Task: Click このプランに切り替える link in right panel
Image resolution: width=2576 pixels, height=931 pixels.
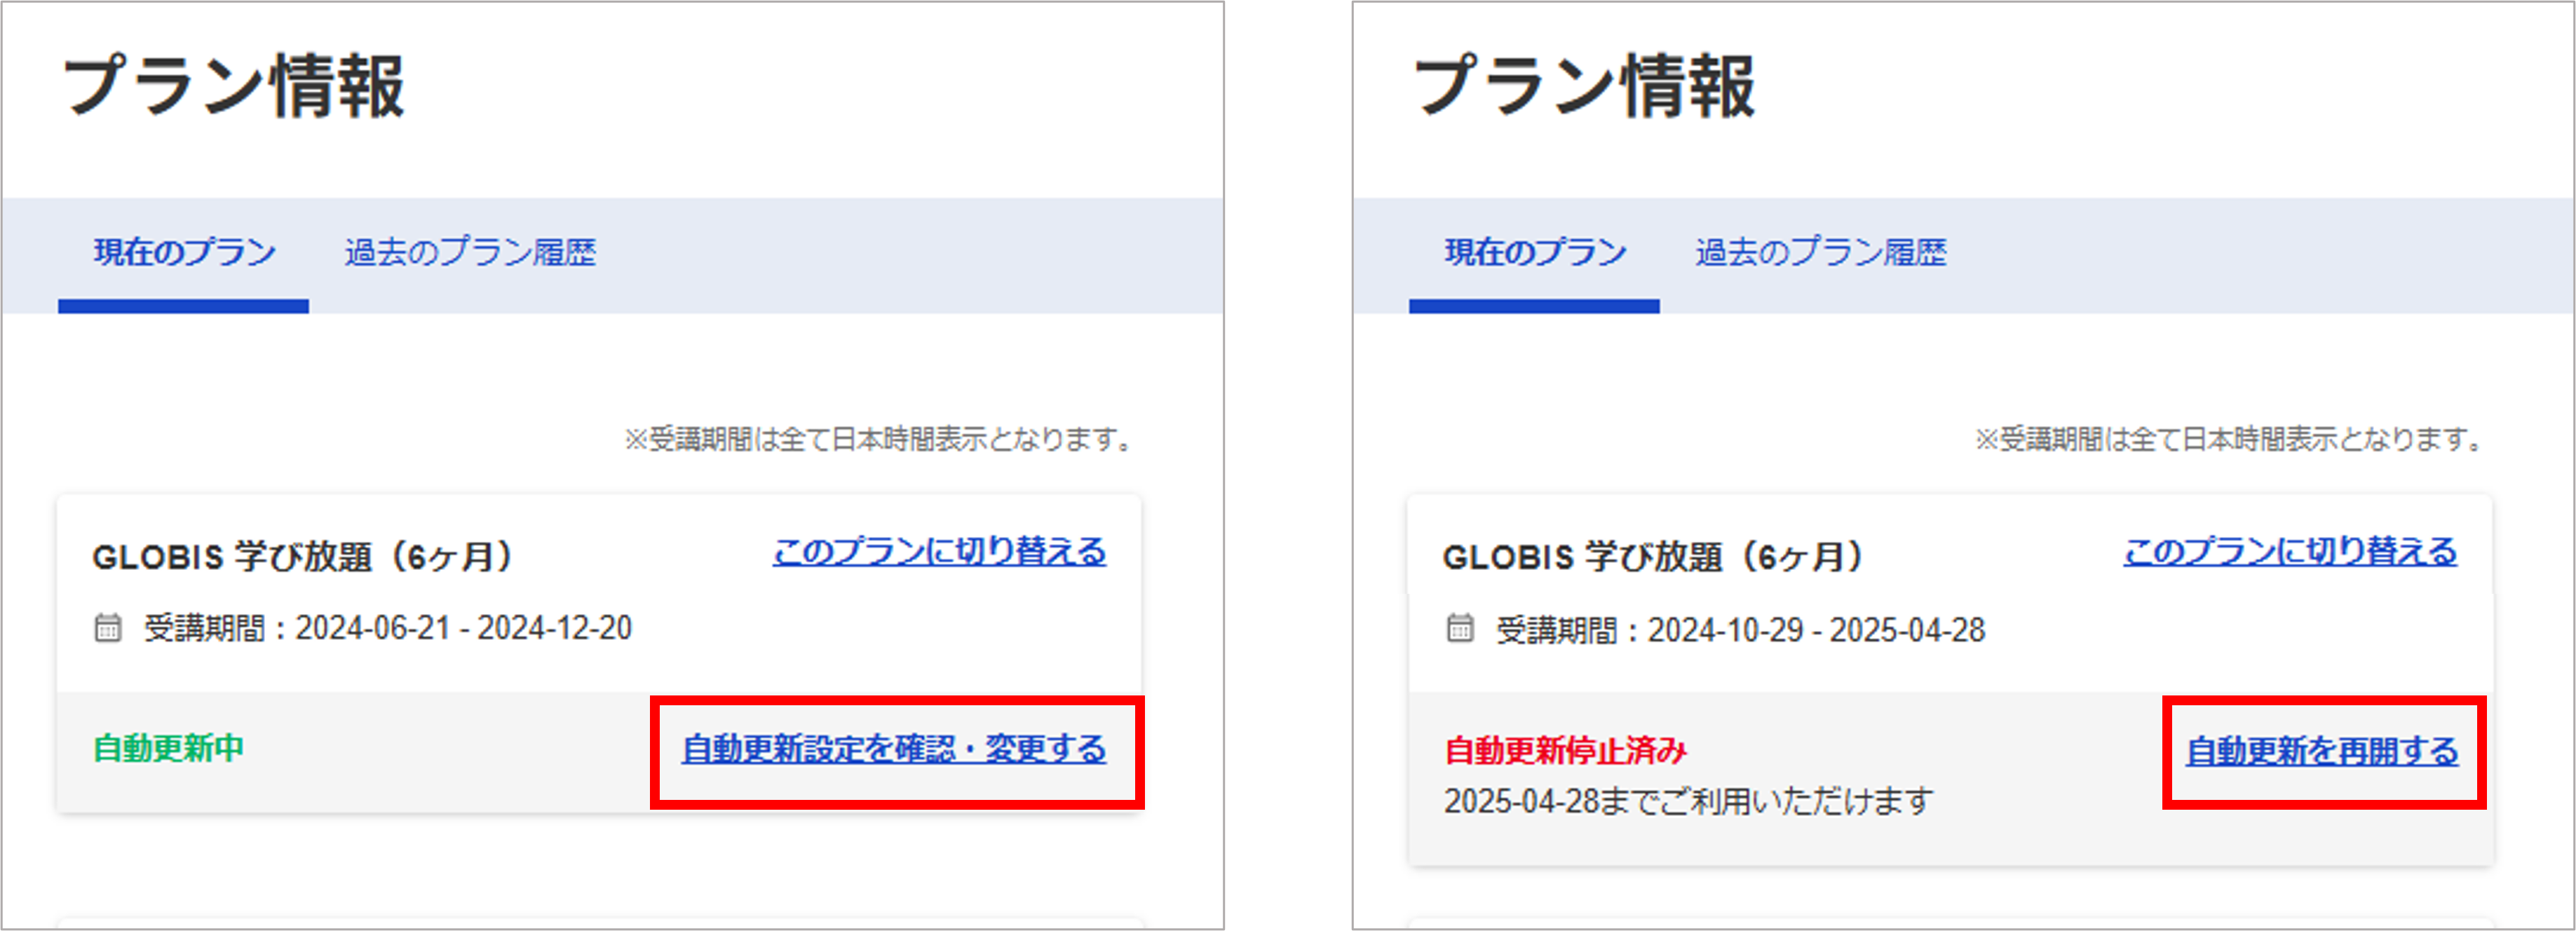Action: [x=2290, y=551]
